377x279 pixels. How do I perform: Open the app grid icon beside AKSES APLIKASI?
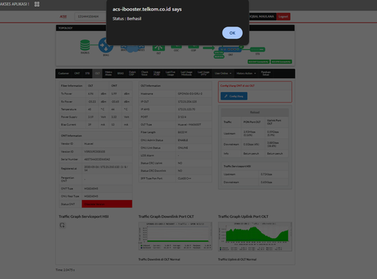37,4
